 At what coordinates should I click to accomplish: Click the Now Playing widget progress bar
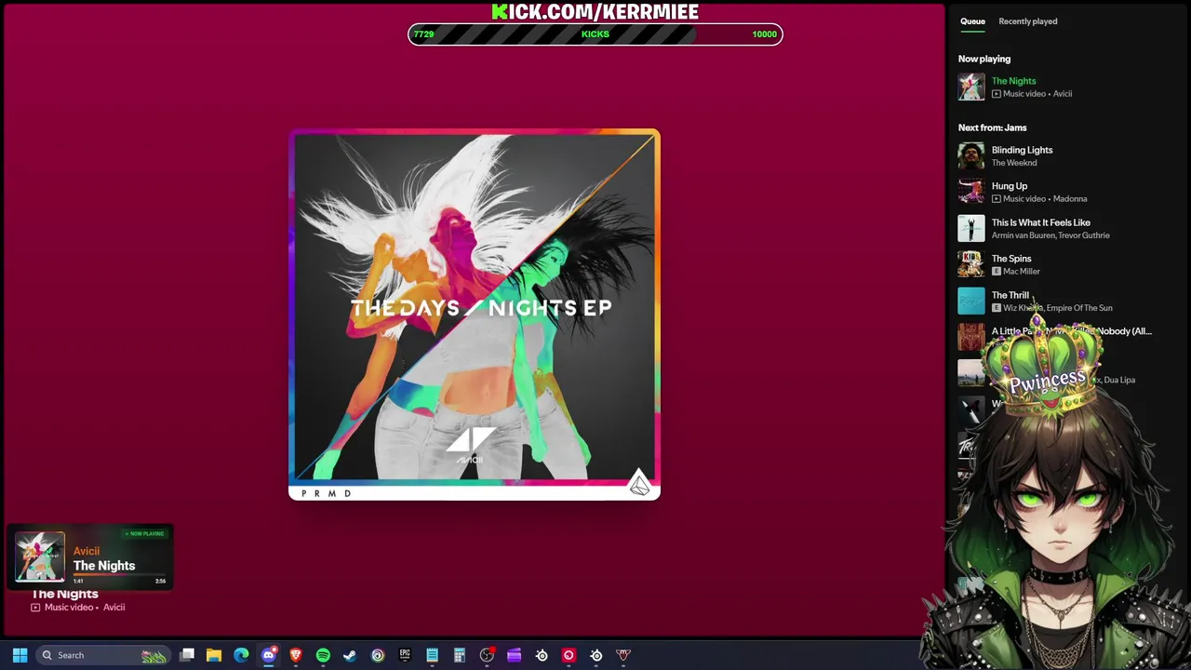(119, 574)
